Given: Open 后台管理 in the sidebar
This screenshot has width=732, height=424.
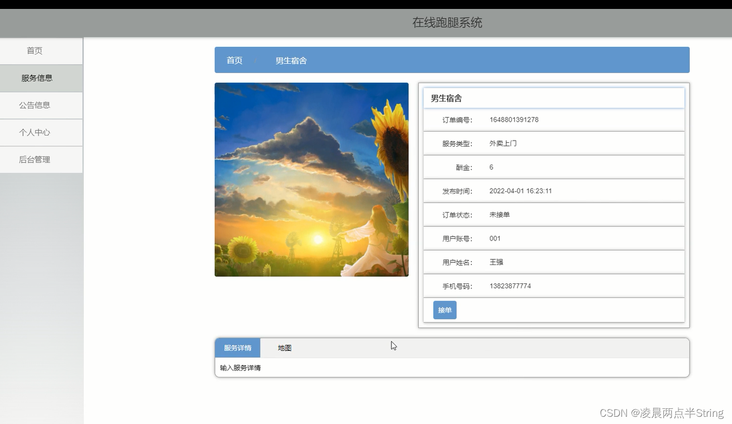Looking at the screenshot, I should pyautogui.click(x=41, y=160).
